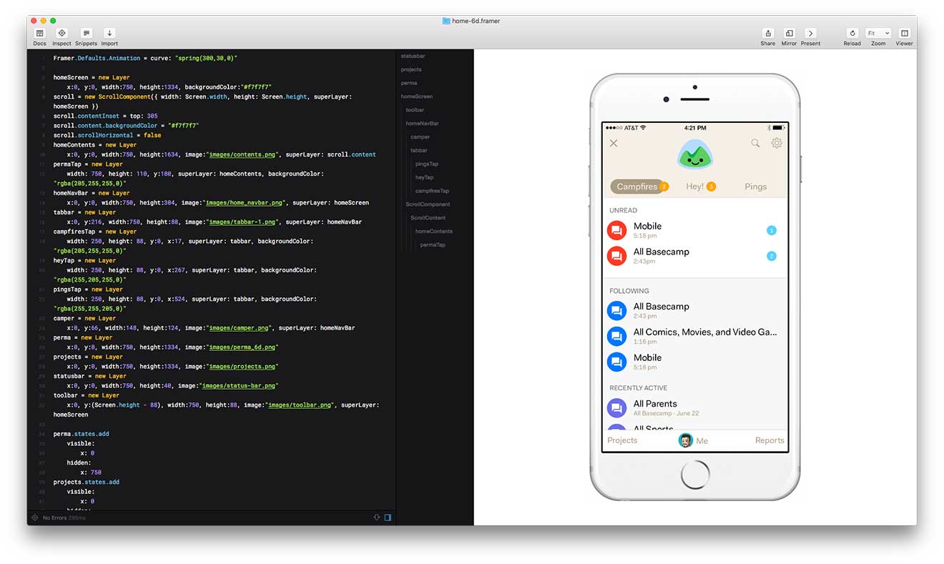This screenshot has height=564, width=944.
Task: Close the phone screen with X icon
Action: [x=614, y=144]
